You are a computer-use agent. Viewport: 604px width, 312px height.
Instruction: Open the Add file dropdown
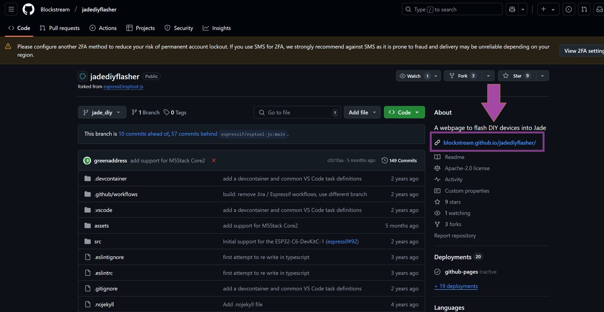click(362, 112)
